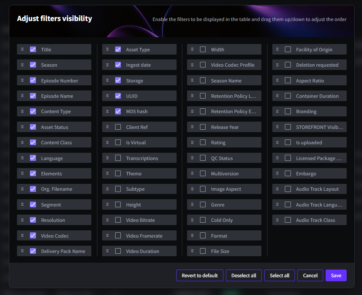The image size is (362, 295).
Task: Click the drag handle for Asset Type
Action: [107, 49]
